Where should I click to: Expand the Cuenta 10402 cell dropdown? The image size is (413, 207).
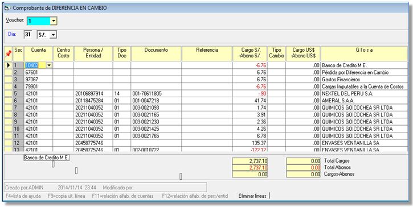pos(49,65)
